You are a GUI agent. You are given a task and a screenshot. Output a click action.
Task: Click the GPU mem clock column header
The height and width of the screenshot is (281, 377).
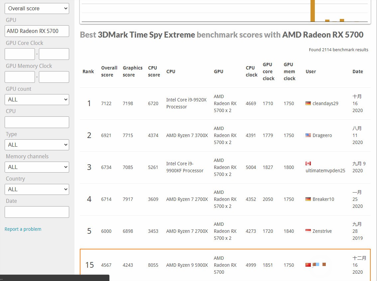point(290,71)
